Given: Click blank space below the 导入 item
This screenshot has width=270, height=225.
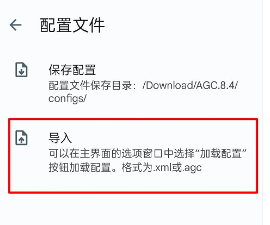Looking at the screenshot, I should 133,209.
